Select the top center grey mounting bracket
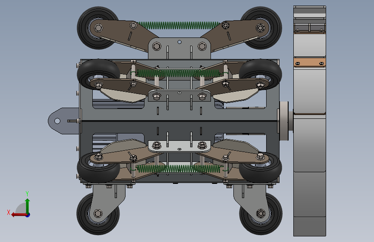This screenshot has width=374, height=242. click(x=179, y=48)
